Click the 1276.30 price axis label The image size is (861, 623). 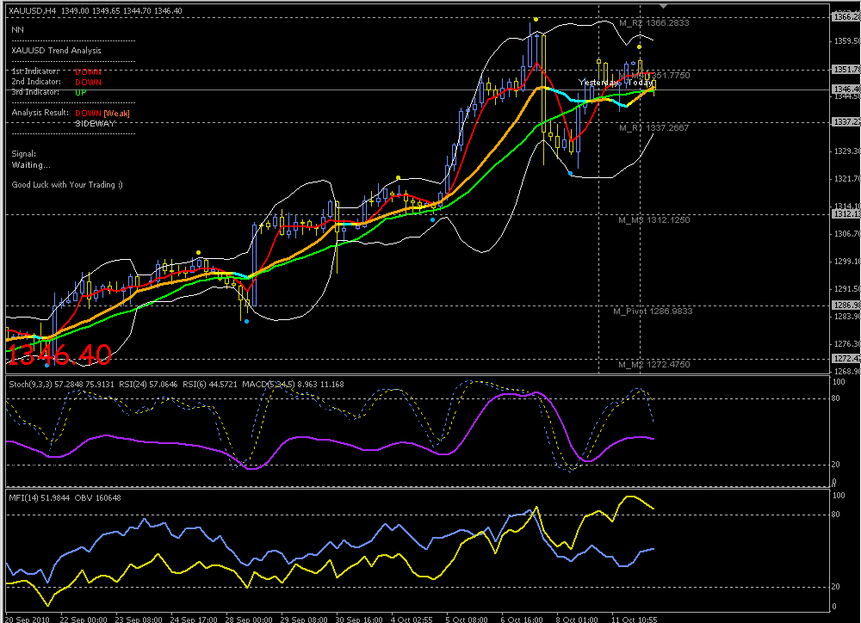coord(846,344)
